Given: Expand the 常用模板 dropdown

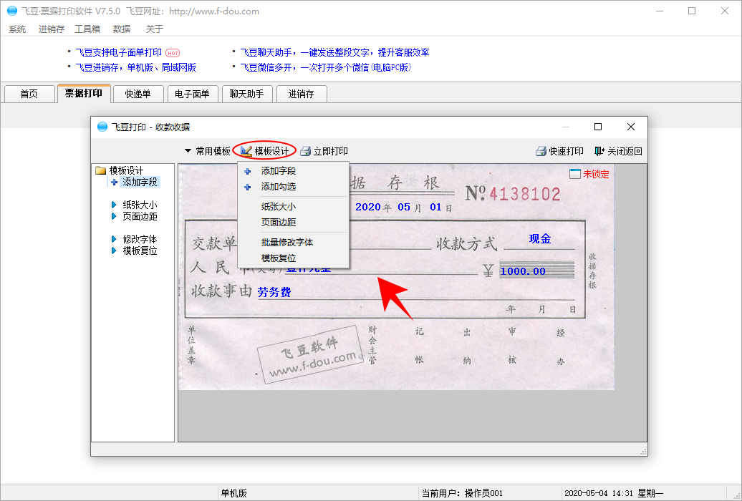Looking at the screenshot, I should 207,151.
